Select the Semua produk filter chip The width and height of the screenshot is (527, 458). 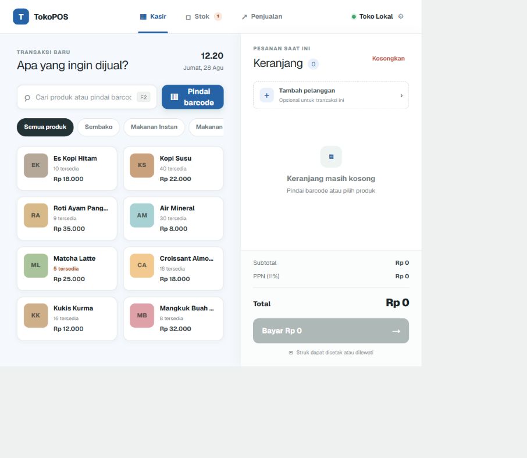tap(45, 127)
